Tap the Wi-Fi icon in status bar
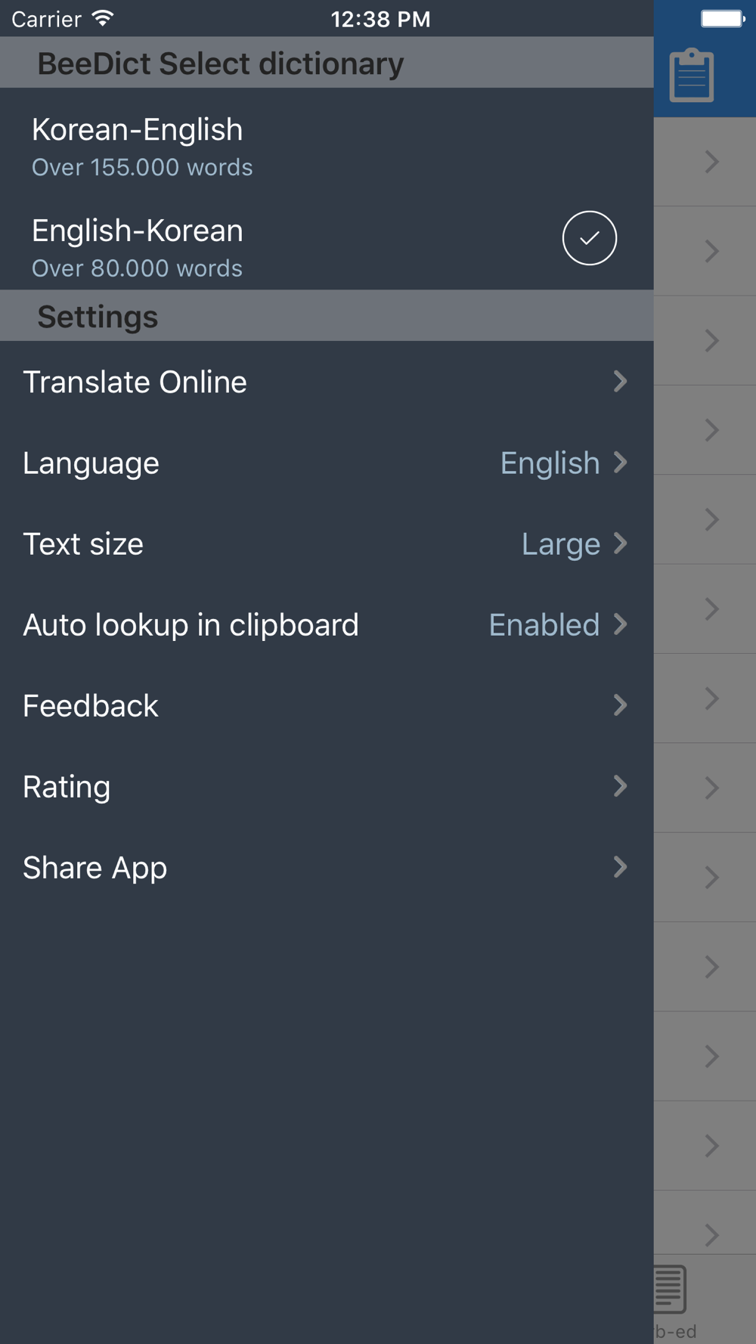 coord(103,19)
